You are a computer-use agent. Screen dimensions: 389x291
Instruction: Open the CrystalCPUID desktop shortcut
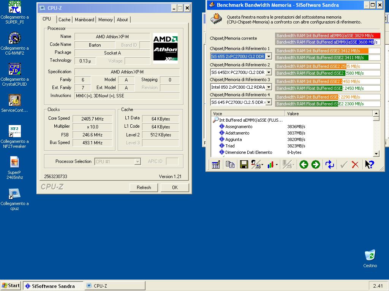click(x=15, y=74)
